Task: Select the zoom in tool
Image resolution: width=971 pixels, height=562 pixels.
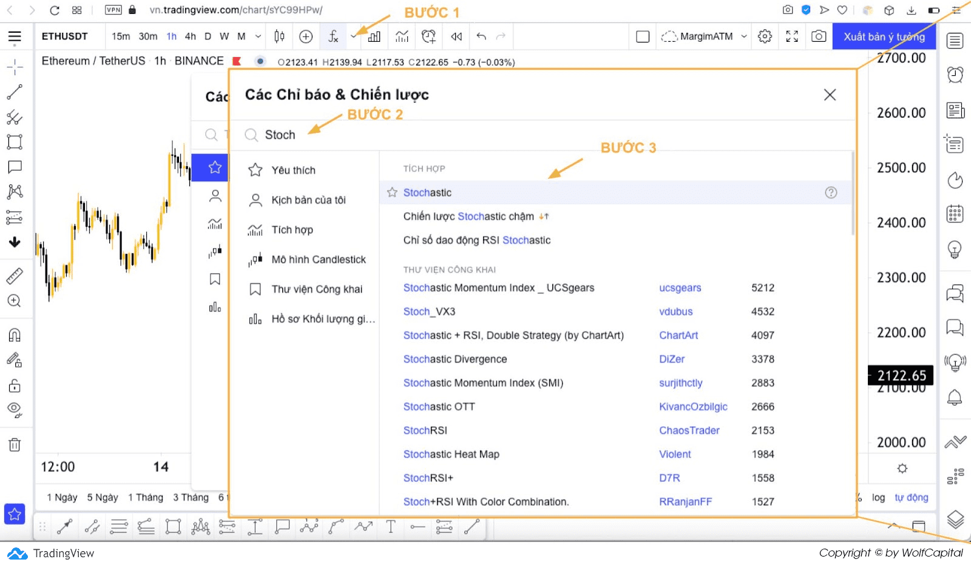Action: point(15,301)
